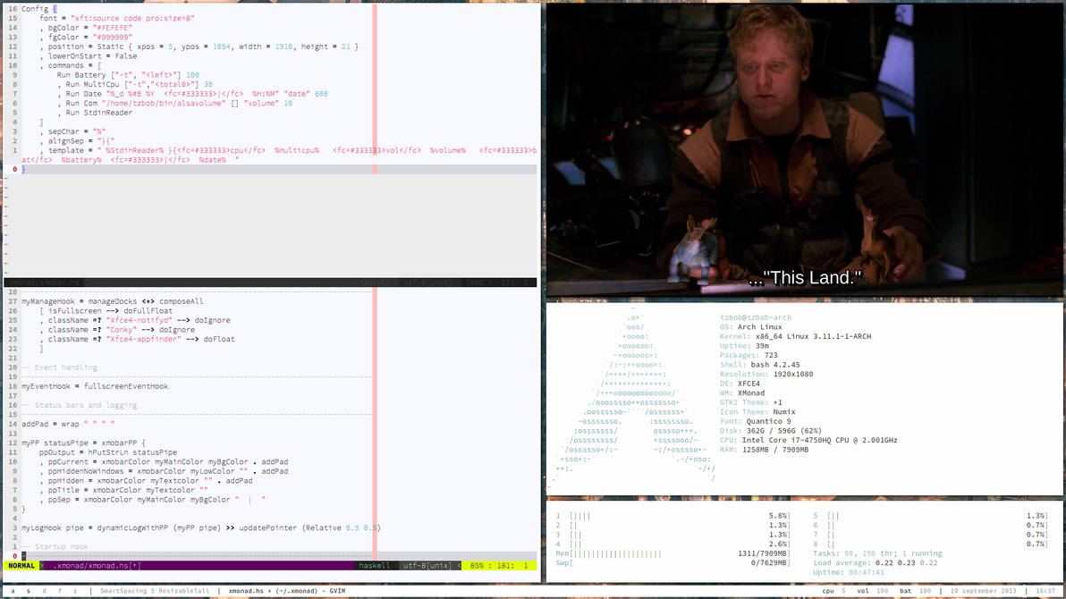Click the 'addPad = wrap' line
Screen dimensions: 1066x599
[x=68, y=425]
